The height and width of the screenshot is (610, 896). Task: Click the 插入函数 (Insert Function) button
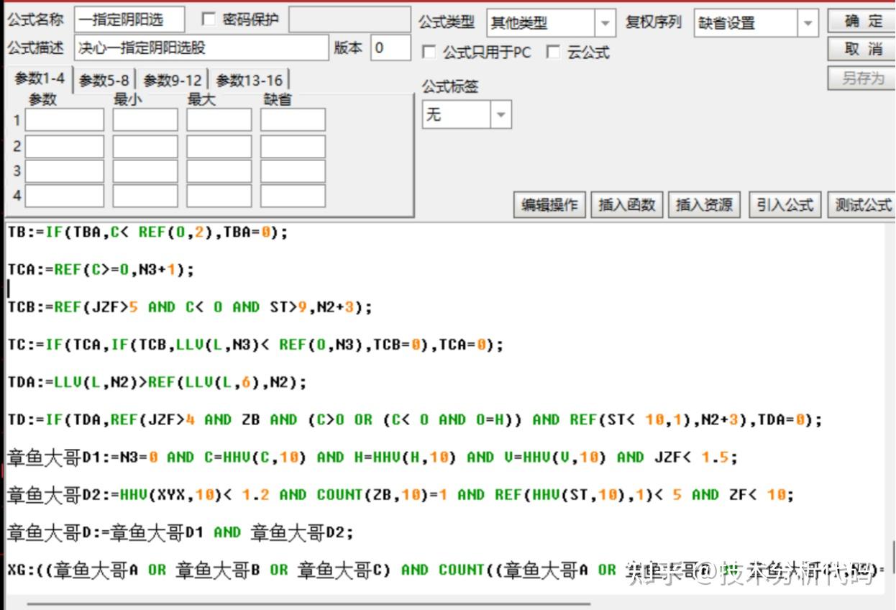(x=627, y=204)
